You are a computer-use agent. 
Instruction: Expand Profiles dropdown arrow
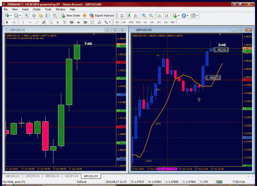pos(20,16)
